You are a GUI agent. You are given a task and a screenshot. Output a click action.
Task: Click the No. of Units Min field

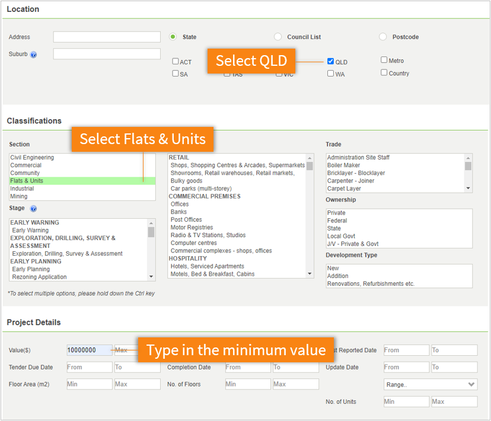click(406, 401)
